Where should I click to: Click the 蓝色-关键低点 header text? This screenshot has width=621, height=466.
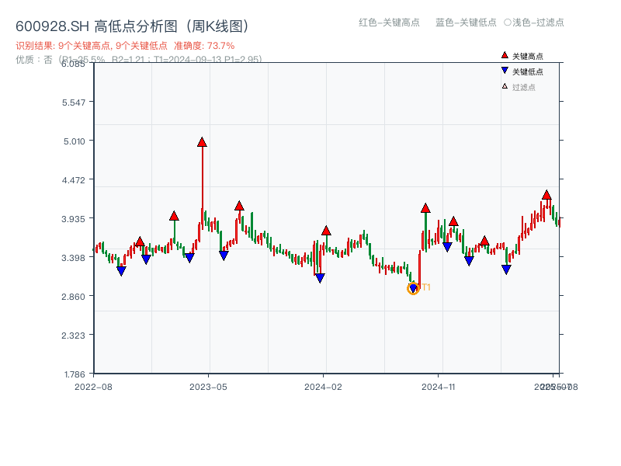click(466, 23)
